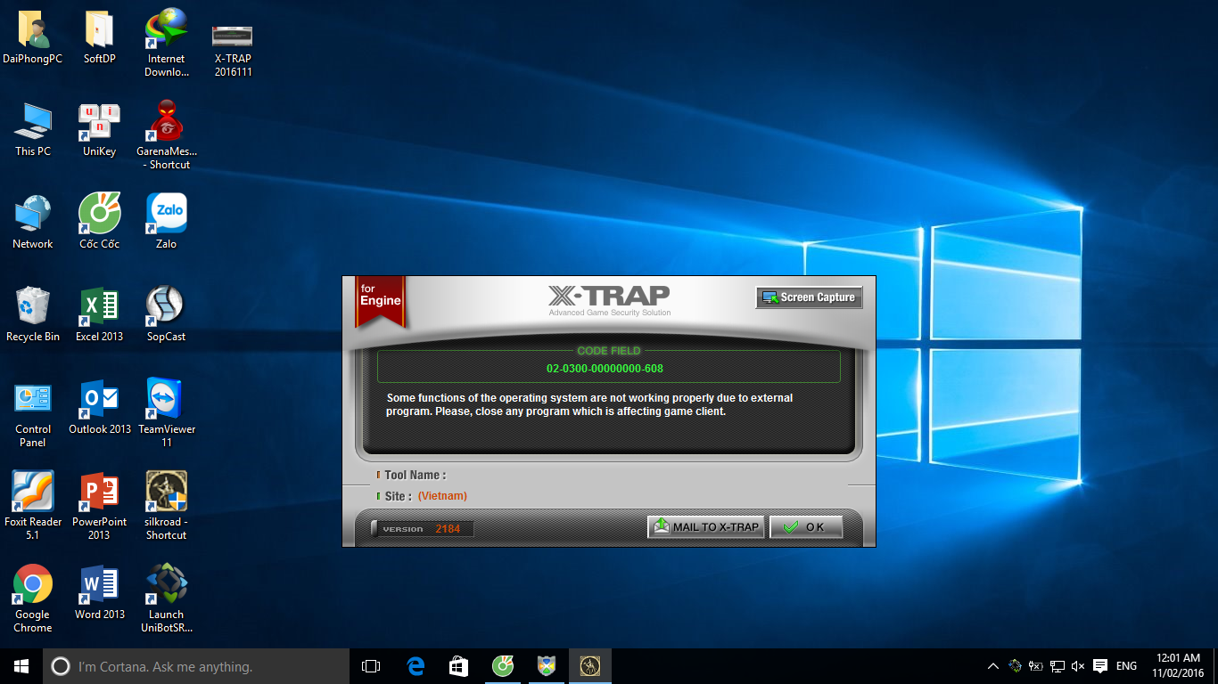Select the PowerPoint 2013 shortcut
The height and width of the screenshot is (684, 1218).
(x=99, y=506)
